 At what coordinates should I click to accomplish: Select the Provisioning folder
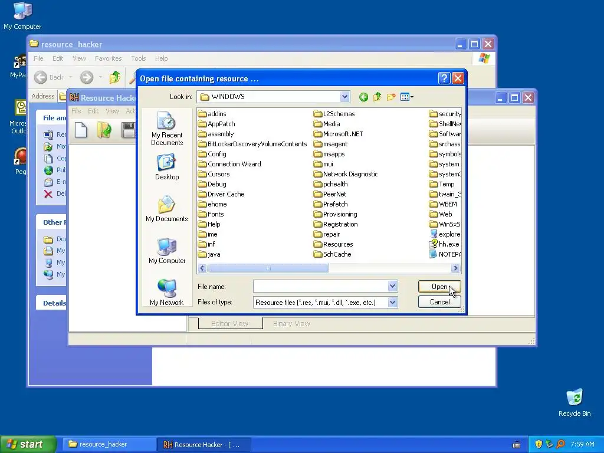[335, 214]
